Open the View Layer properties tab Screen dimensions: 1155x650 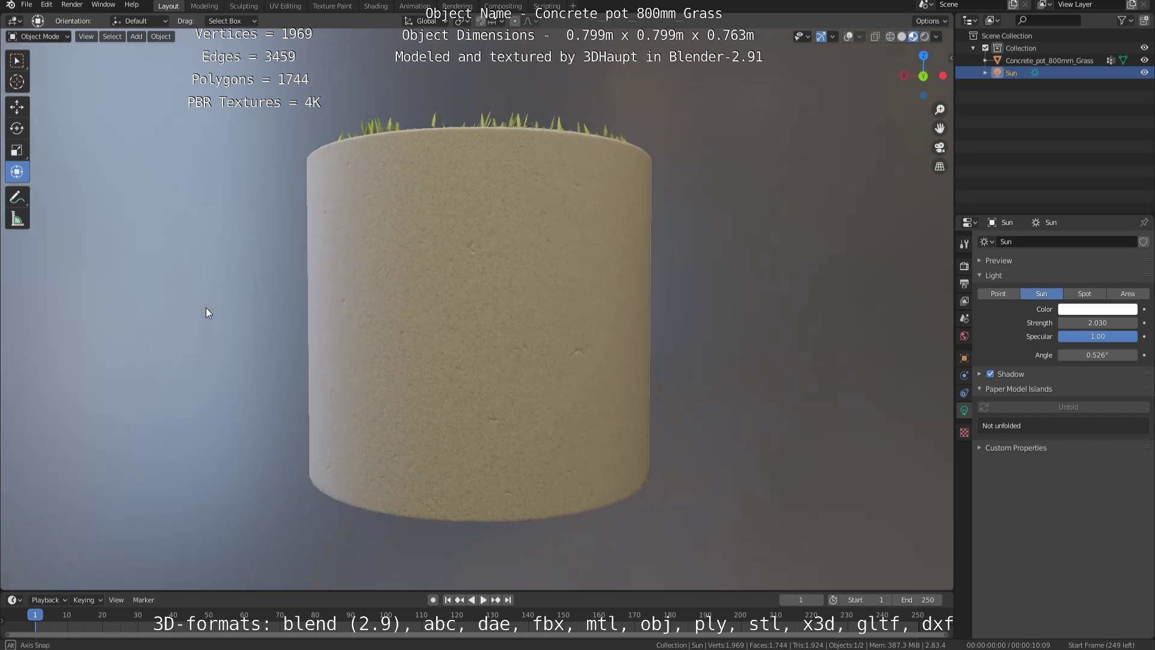pos(964,301)
